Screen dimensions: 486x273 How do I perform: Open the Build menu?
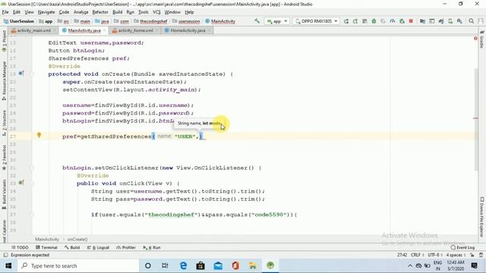pos(117,12)
